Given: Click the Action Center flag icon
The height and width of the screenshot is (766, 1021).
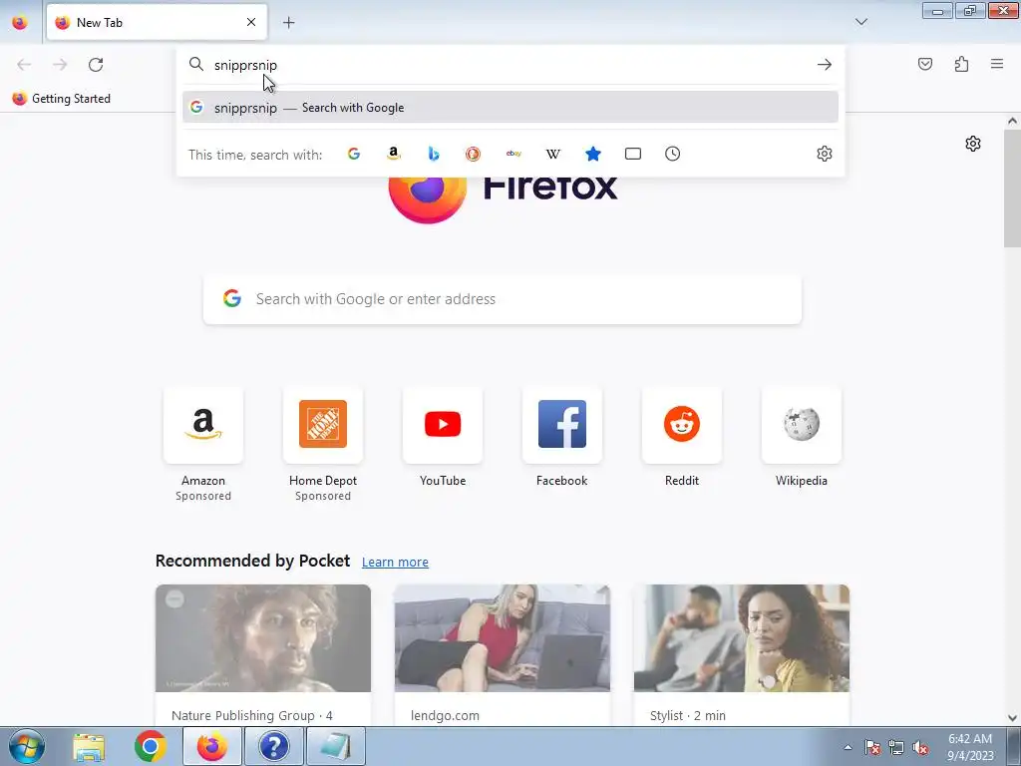Looking at the screenshot, I should (872, 747).
